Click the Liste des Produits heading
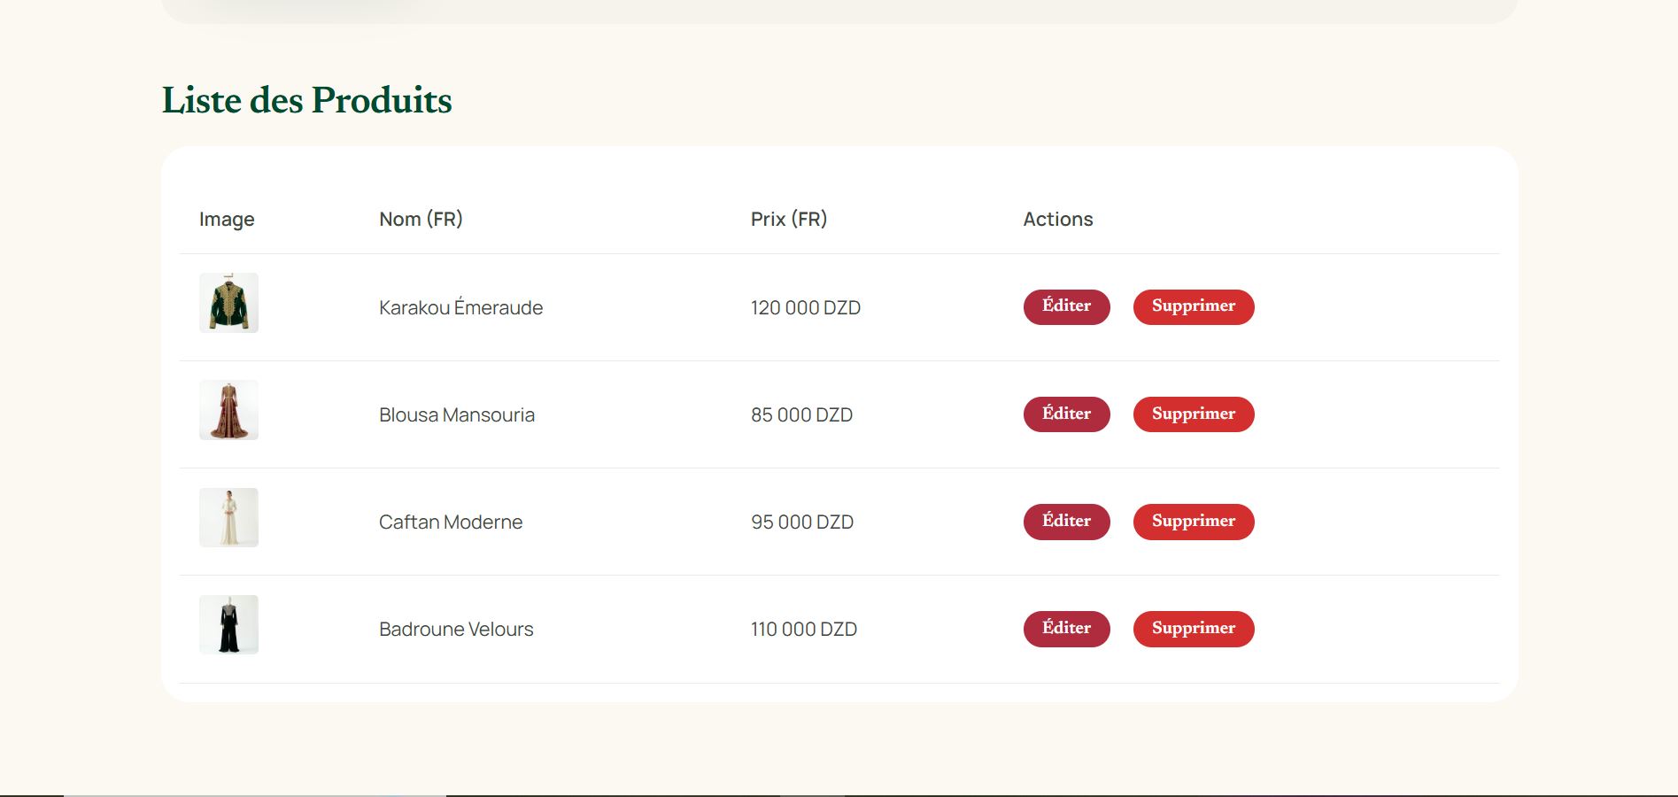This screenshot has width=1678, height=797. tap(306, 100)
